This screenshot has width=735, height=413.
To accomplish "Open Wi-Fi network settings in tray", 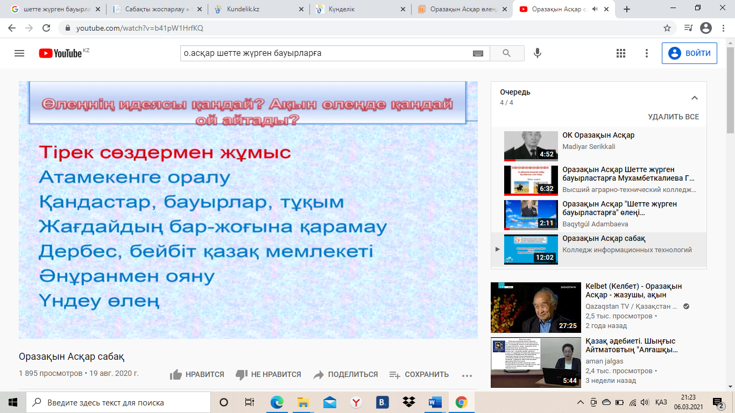I will [632, 402].
